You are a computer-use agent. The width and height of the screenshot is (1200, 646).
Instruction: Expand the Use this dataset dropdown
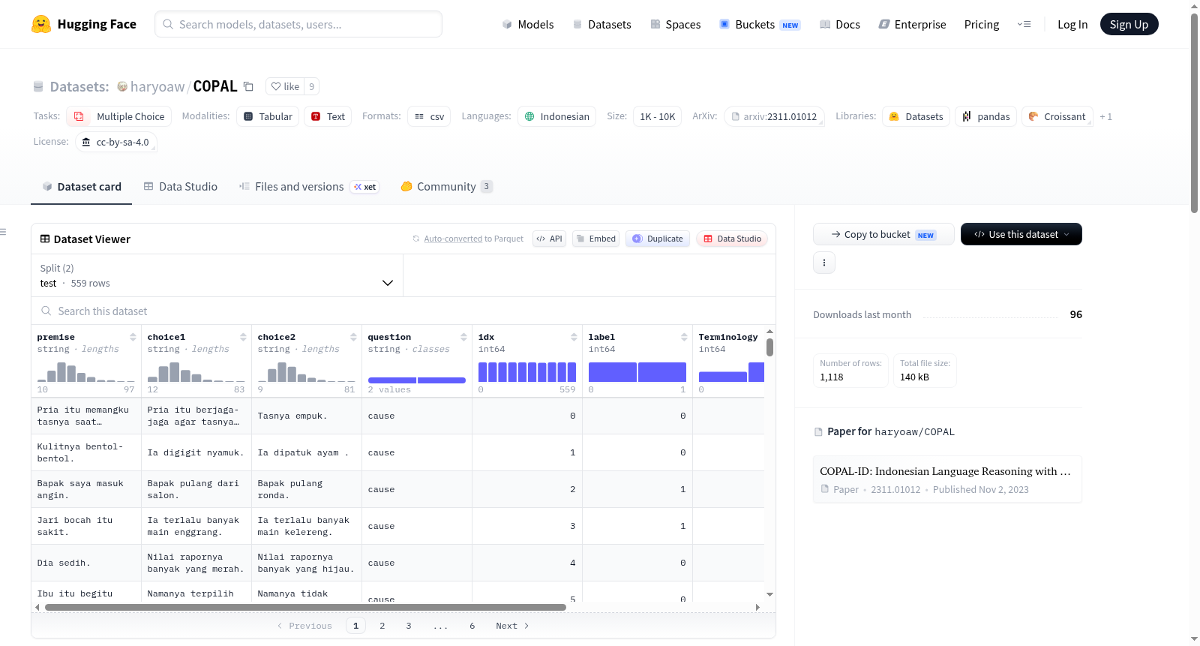(1021, 234)
